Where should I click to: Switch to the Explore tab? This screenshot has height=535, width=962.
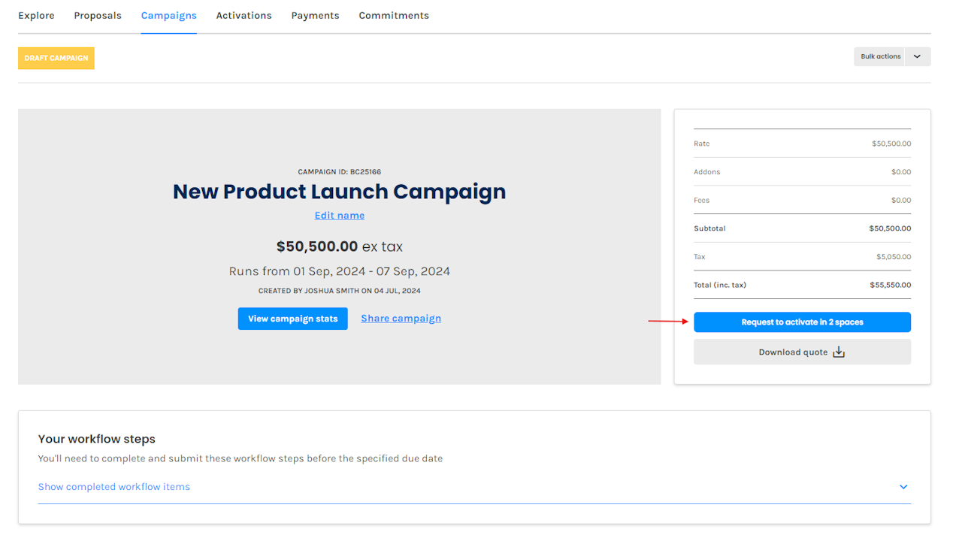(x=36, y=15)
